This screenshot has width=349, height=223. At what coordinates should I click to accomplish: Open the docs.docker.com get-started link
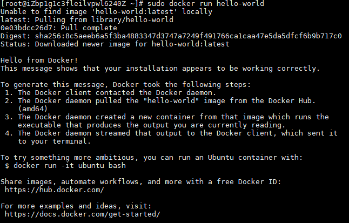[x=83, y=214]
